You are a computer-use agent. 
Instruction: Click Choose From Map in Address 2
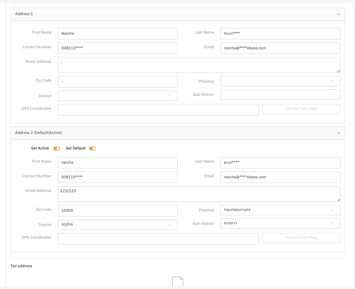[x=301, y=238]
